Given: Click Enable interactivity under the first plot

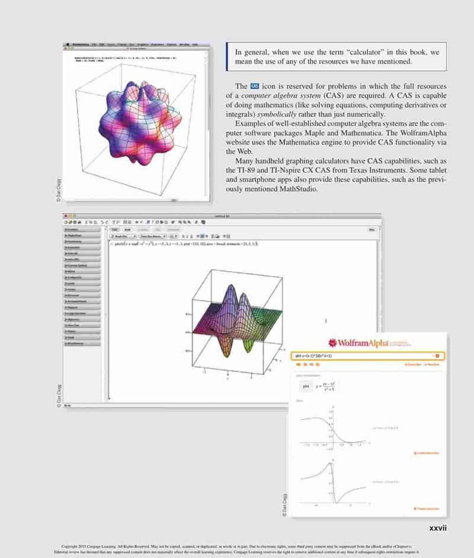Looking at the screenshot, I should click(426, 453).
